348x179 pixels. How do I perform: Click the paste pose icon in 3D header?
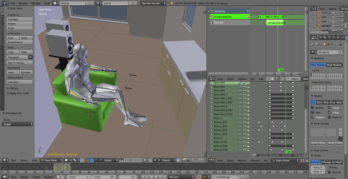(197, 160)
